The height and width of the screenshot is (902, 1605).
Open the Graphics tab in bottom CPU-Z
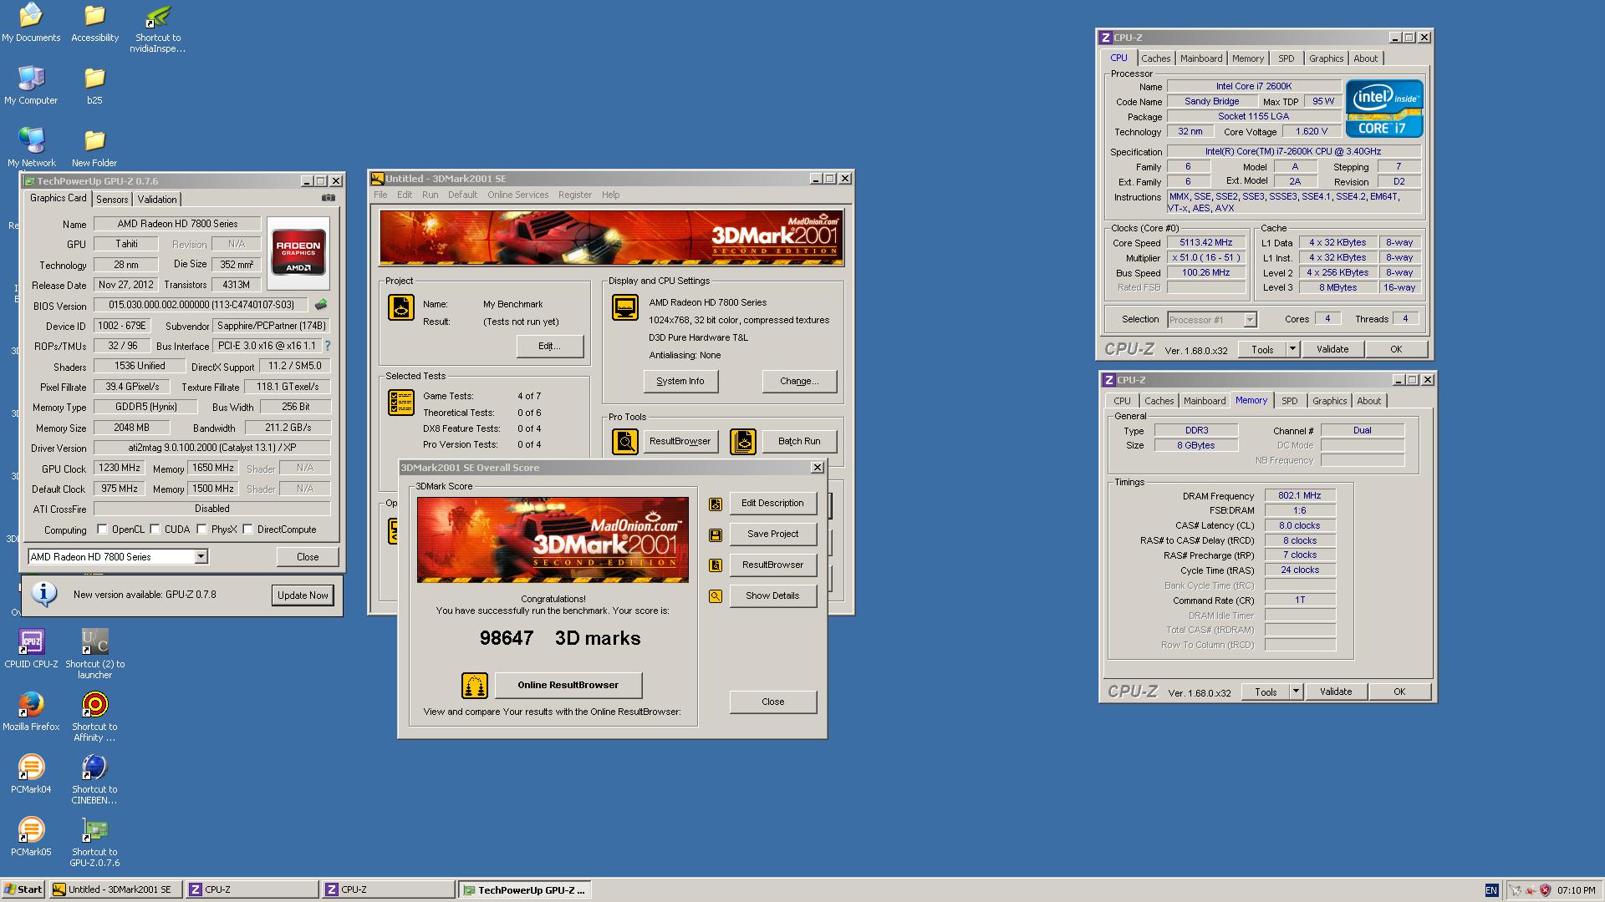point(1329,401)
